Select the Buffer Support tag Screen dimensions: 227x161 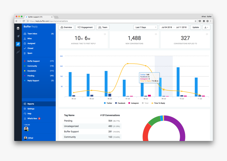click(x=39, y=61)
